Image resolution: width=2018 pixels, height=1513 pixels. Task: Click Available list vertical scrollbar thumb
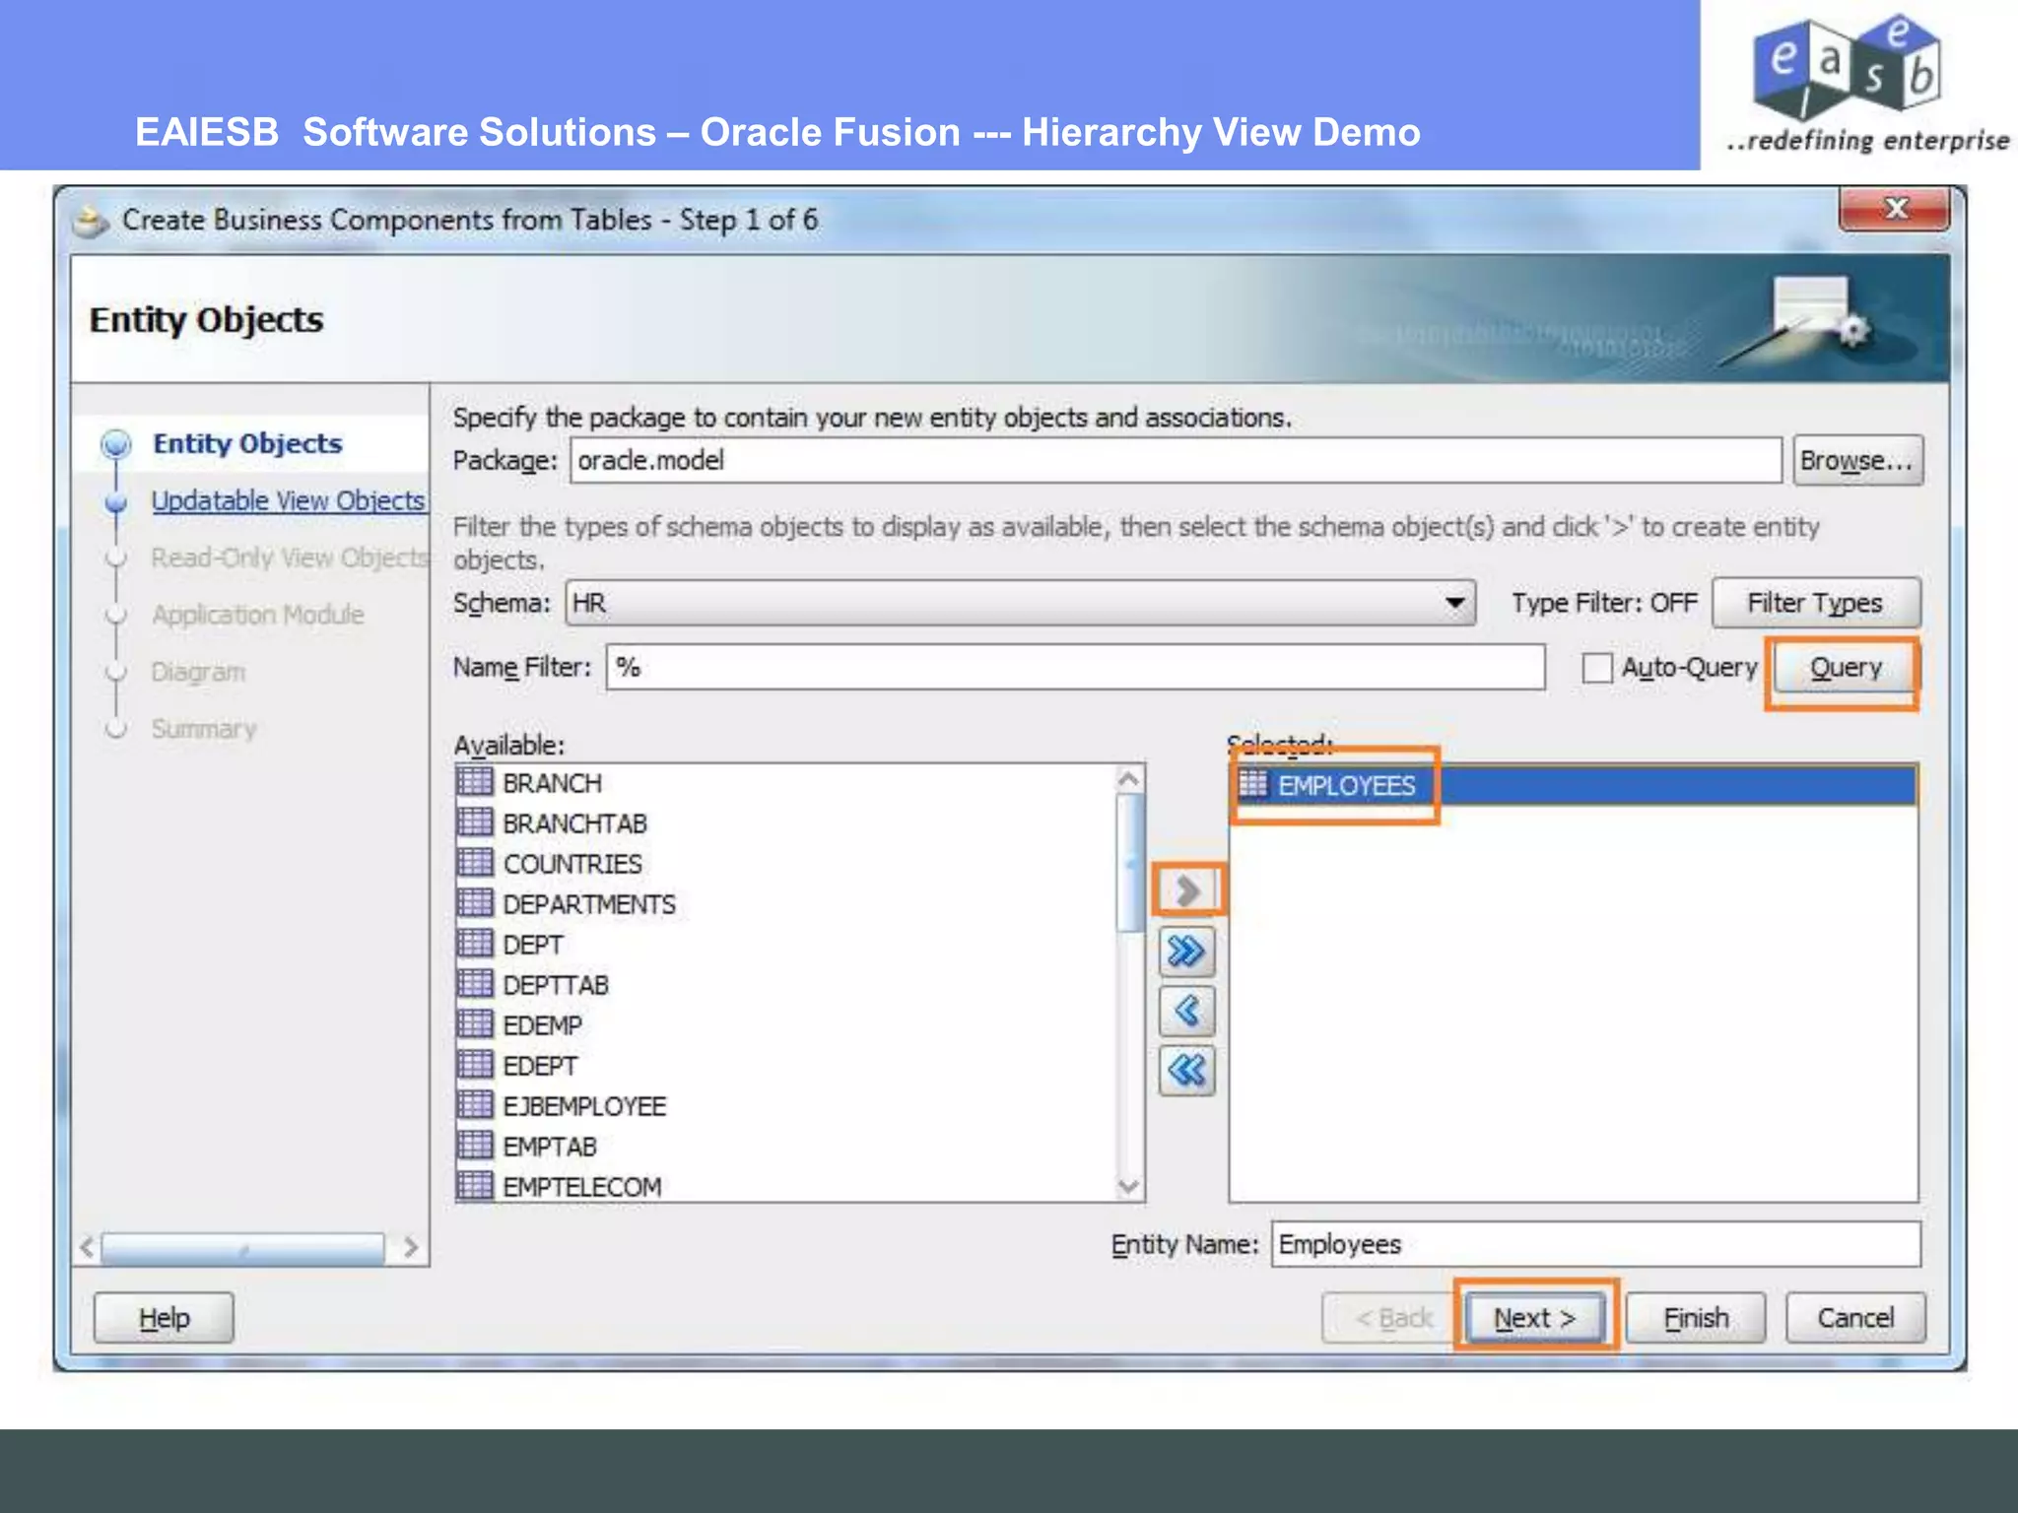[x=1130, y=862]
